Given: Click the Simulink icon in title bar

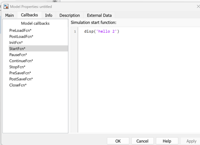Looking at the screenshot, I should [x=6, y=6].
